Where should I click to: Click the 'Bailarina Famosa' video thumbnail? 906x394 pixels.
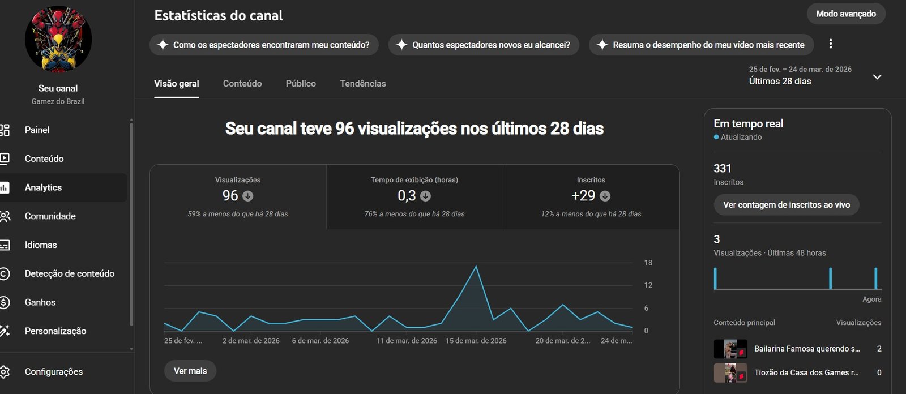pos(730,349)
